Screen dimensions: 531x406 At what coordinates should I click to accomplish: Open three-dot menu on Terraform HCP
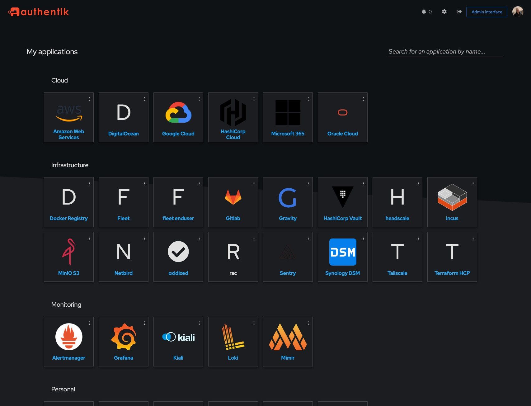(x=473, y=238)
